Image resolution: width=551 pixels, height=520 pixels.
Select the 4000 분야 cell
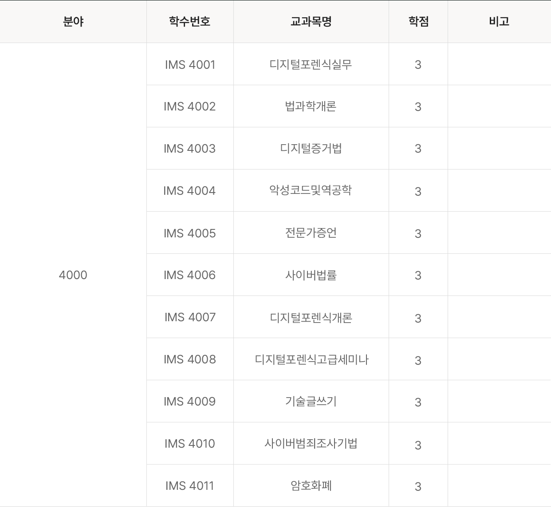coord(73,275)
